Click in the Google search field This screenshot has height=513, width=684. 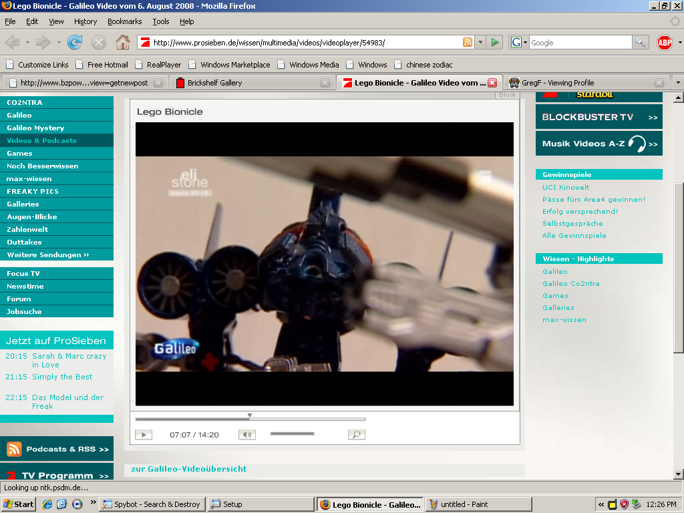(x=580, y=42)
